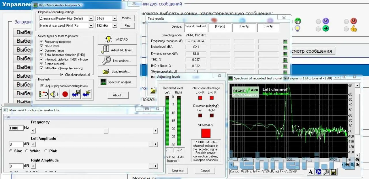Click Cancel in Adjusting levels dialog

point(205,171)
